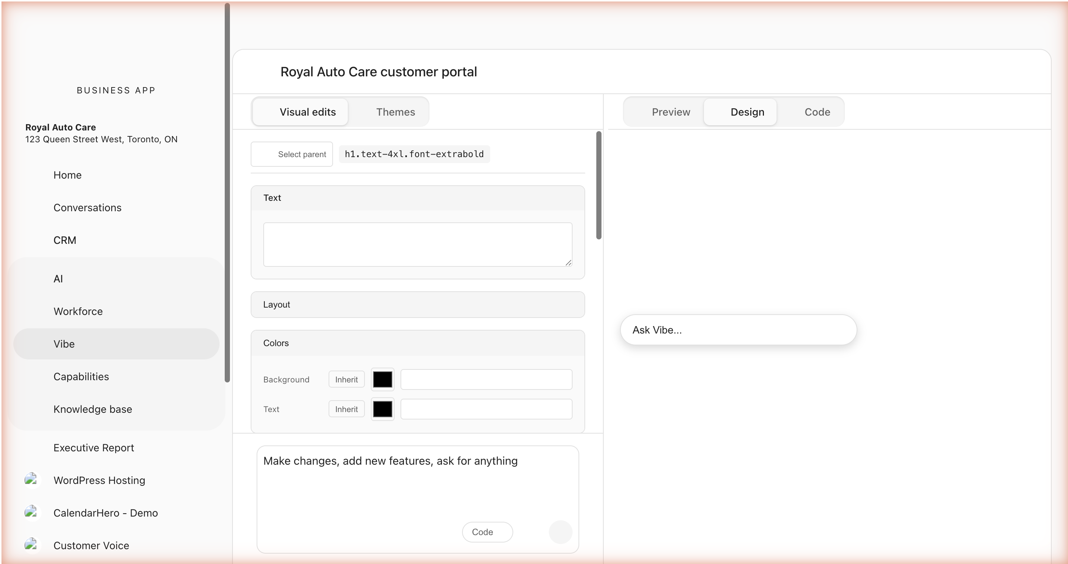Open the Text color swatch picker
The image size is (1068, 564).
(382, 409)
